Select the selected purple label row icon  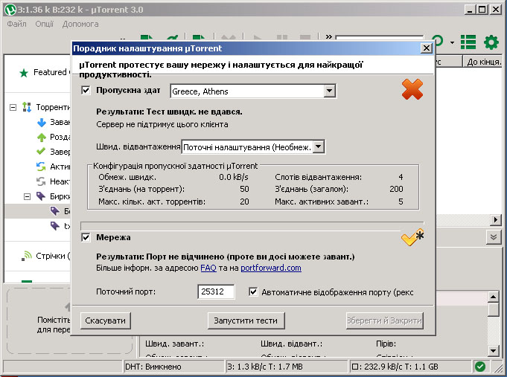(x=55, y=211)
